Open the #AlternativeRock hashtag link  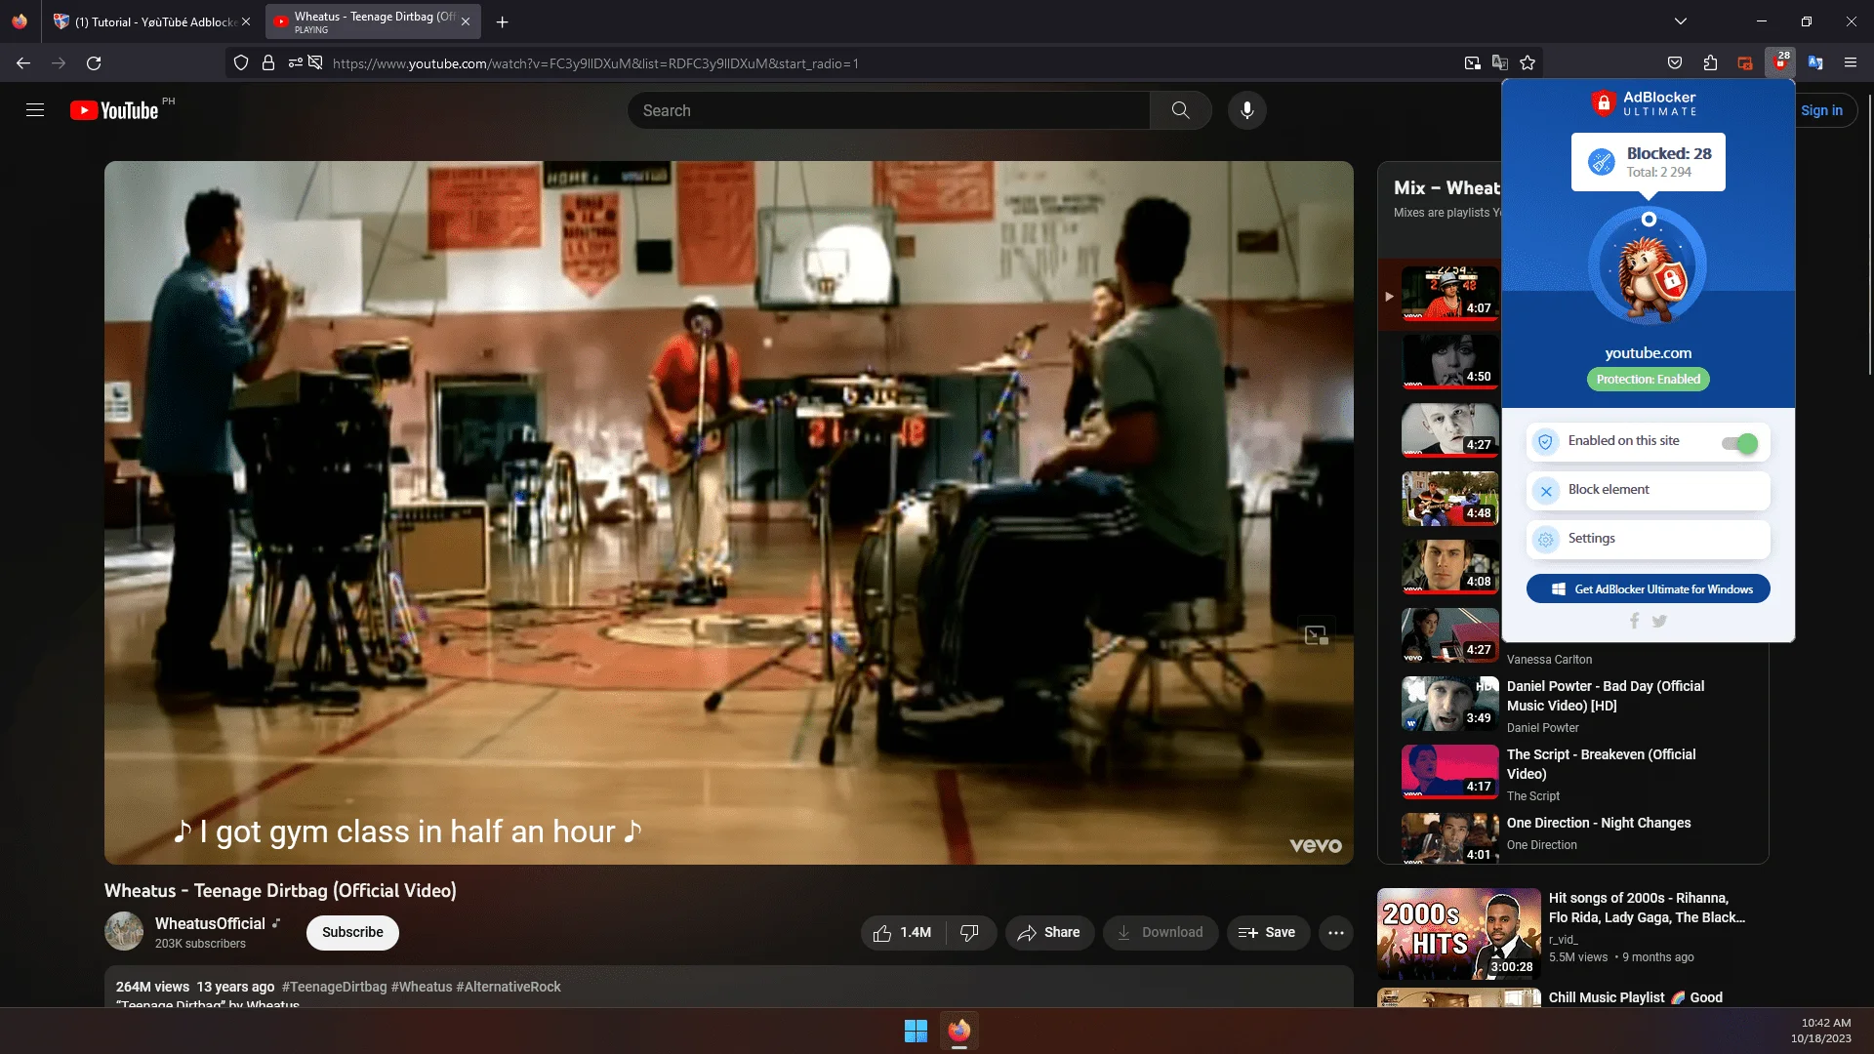click(x=509, y=987)
